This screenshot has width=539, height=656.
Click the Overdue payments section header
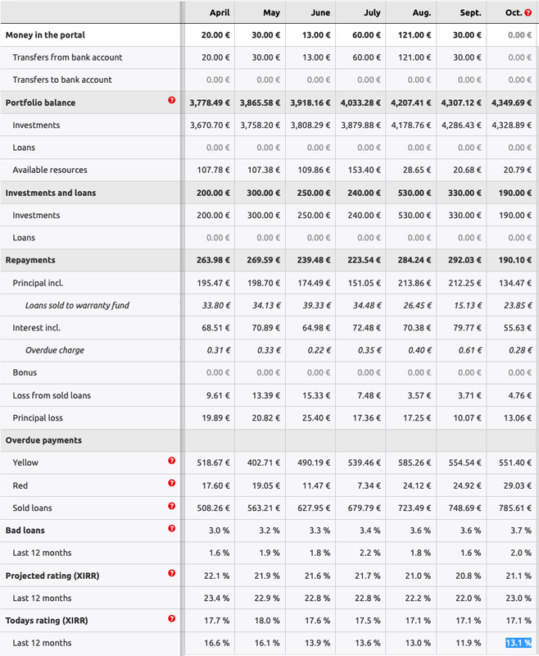(43, 440)
